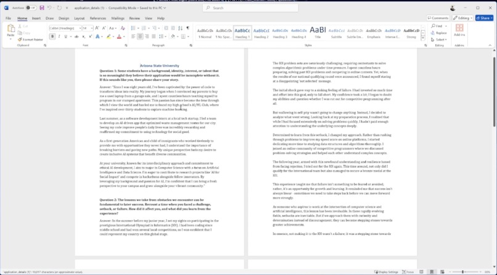This screenshot has height=275, width=497.
Task: Decrease font size with shrink font icon
Action: click(x=104, y=28)
